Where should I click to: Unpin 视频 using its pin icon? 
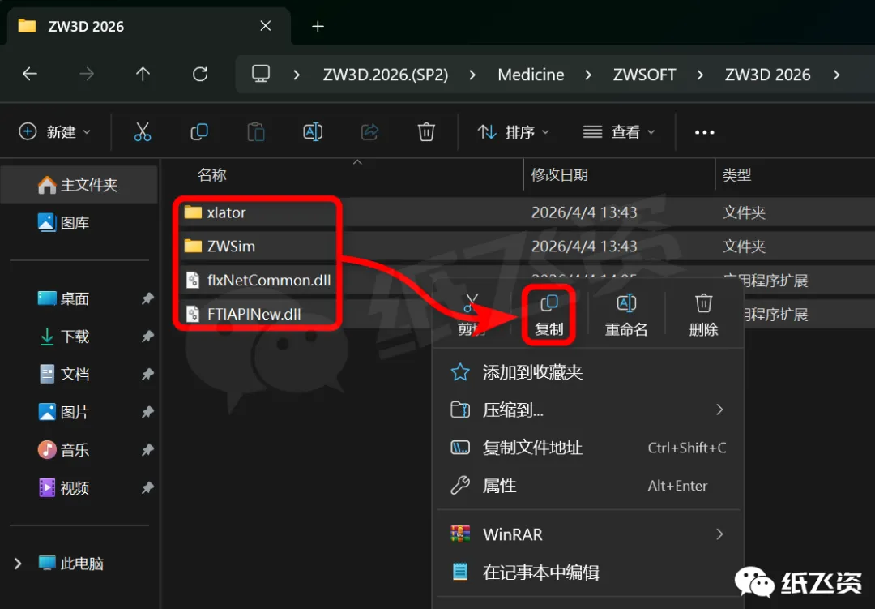point(147,487)
